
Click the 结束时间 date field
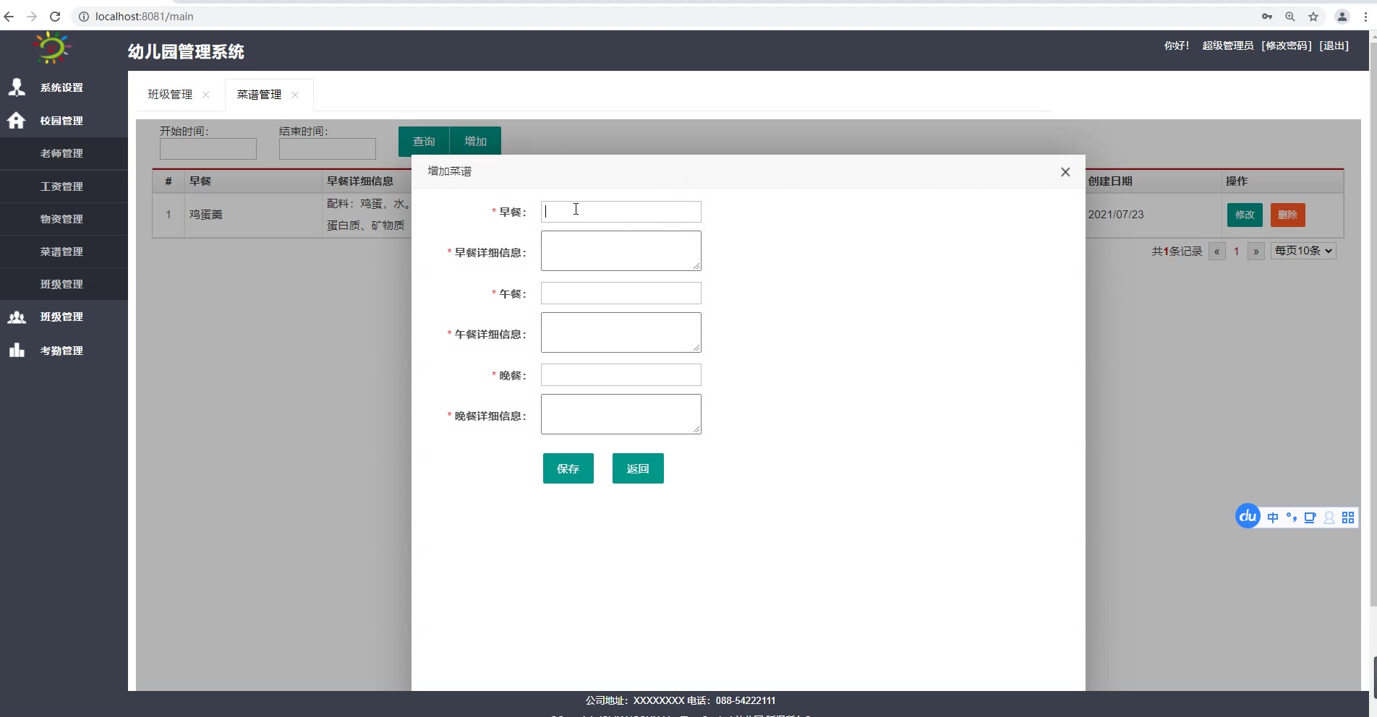tap(328, 149)
